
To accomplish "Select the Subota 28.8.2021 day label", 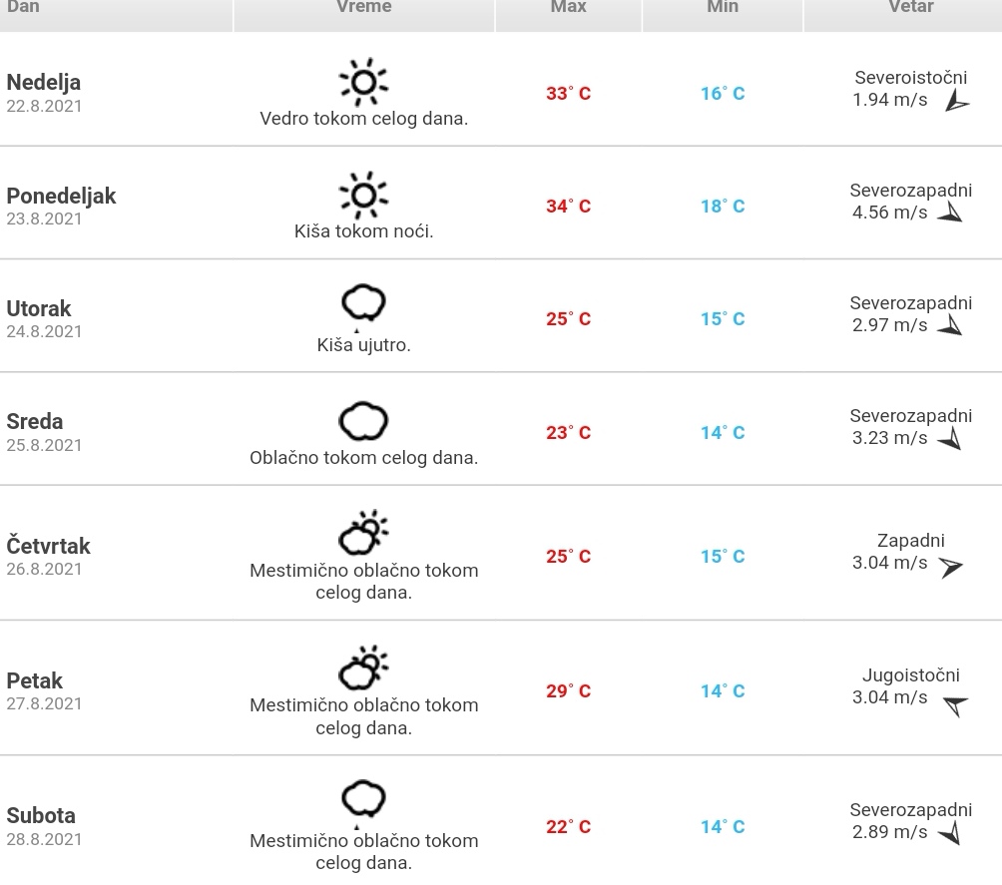I will 44,826.
